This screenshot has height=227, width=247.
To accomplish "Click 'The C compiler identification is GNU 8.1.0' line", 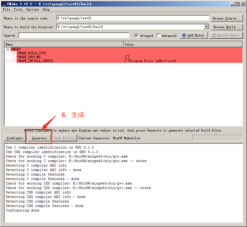I will coord(50,147).
